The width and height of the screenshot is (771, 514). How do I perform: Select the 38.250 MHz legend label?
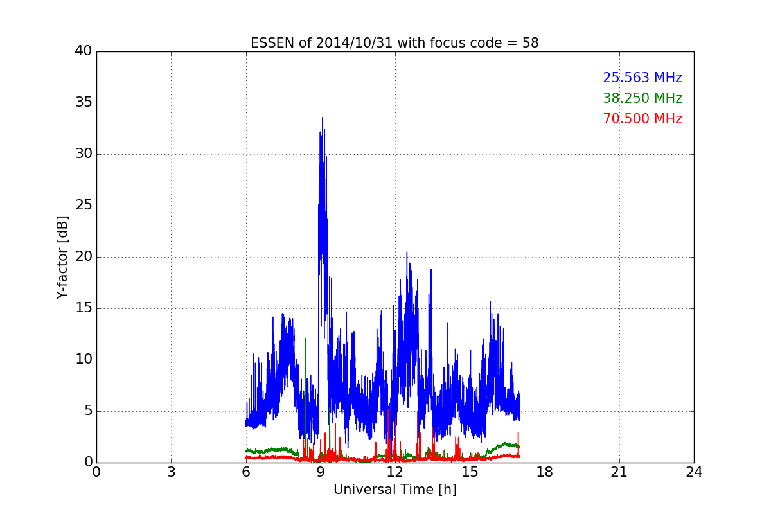point(642,98)
